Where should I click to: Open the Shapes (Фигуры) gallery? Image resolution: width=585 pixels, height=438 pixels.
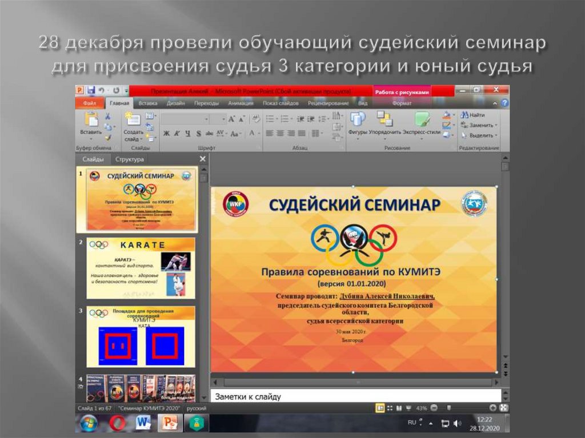(358, 120)
